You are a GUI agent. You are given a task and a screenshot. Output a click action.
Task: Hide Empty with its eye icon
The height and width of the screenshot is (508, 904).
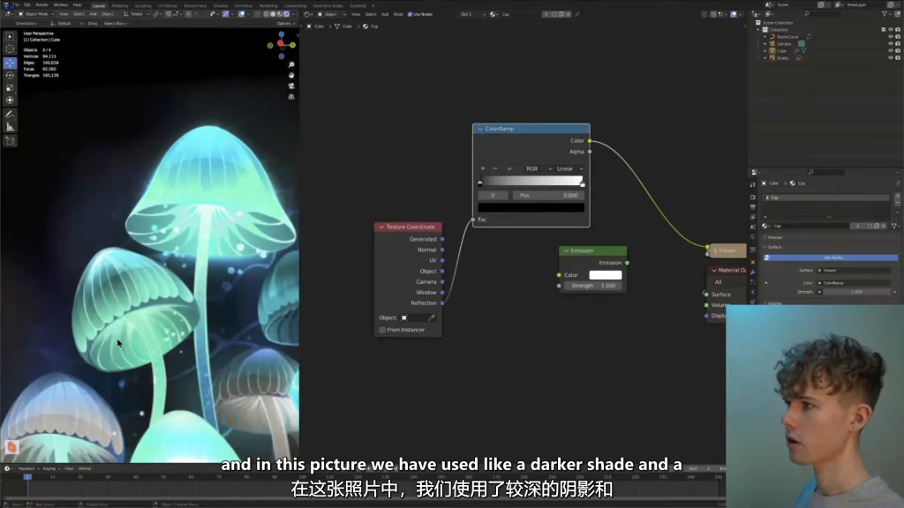(890, 57)
